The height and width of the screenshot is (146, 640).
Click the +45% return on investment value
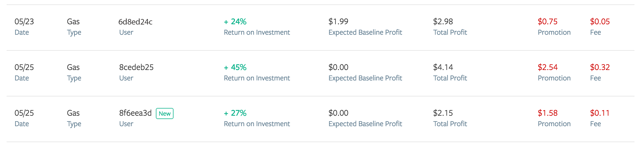tap(235, 67)
